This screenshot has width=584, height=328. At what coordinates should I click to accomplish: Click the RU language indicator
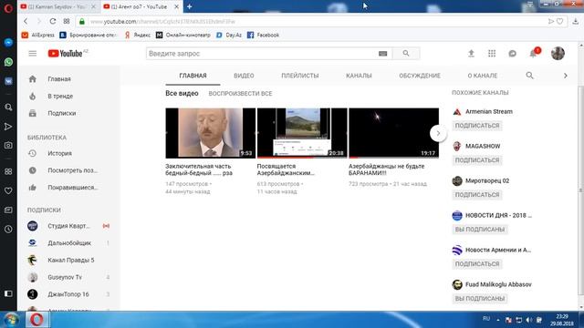(x=486, y=319)
